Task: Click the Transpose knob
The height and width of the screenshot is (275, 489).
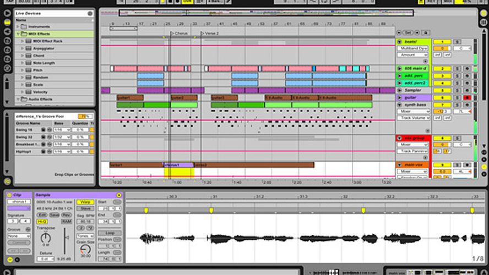Action: (46, 238)
